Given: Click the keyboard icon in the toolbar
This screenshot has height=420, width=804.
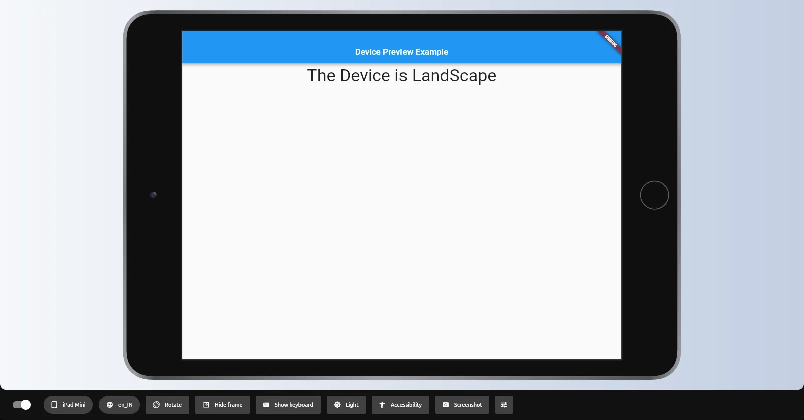Looking at the screenshot, I should pyautogui.click(x=266, y=405).
